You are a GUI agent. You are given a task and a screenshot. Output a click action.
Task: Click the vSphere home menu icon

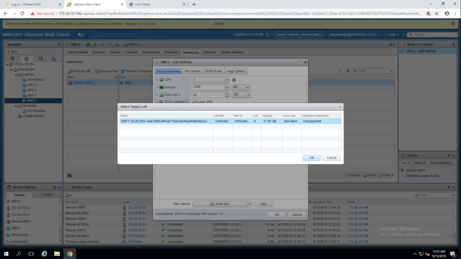click(x=81, y=35)
